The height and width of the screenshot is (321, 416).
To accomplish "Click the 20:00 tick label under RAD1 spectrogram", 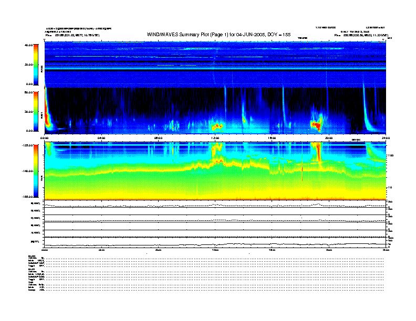I will 329,138.
